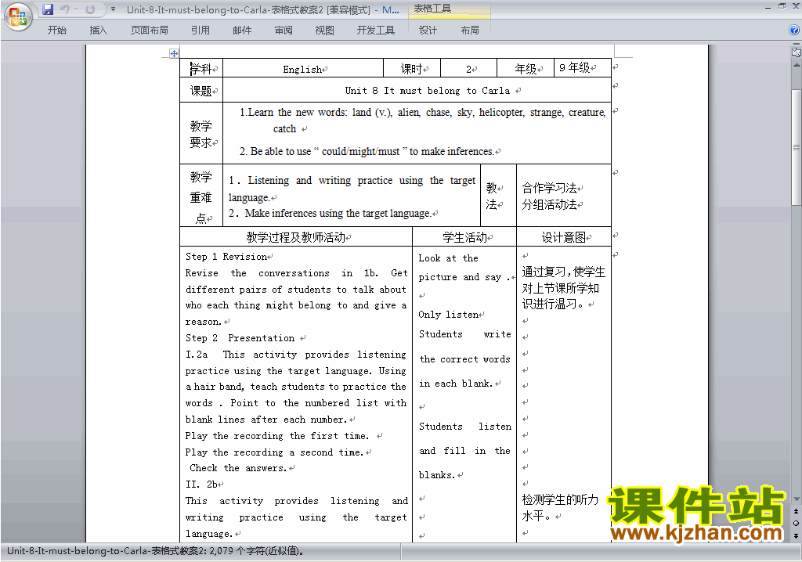Click the 教学要求 table cell
802x562 pixels.
point(201,134)
